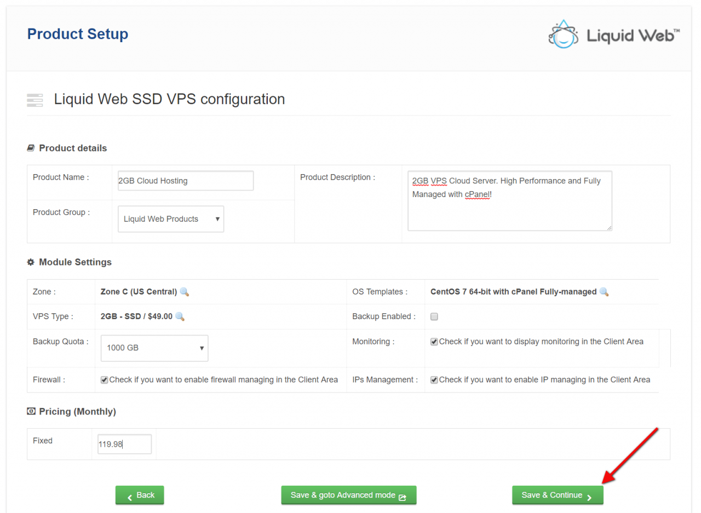The height and width of the screenshot is (513, 701).
Task: Toggle the Monitoring checkbox
Action: coord(434,342)
